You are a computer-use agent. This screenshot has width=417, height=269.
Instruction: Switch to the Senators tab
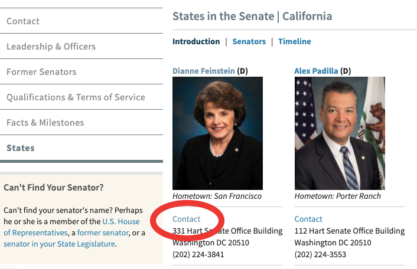pos(249,41)
